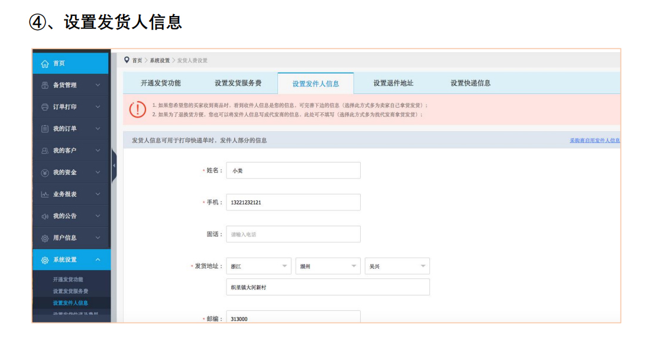669x348 pixels.
Task: Click the 手机 input field
Action: point(293,202)
